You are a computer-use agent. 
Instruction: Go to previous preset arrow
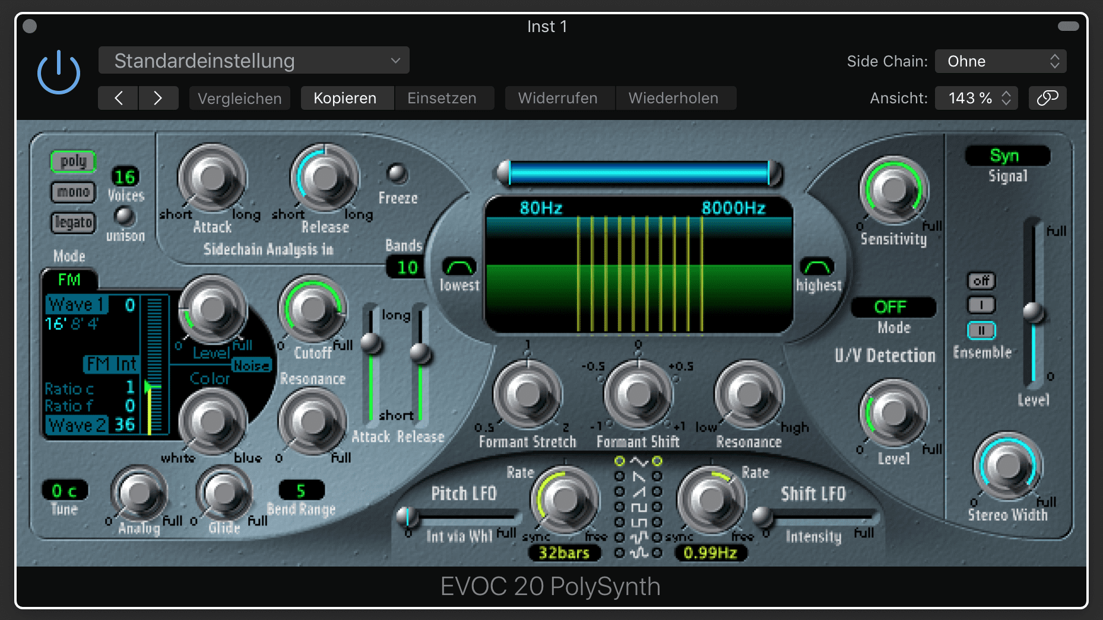pyautogui.click(x=118, y=98)
